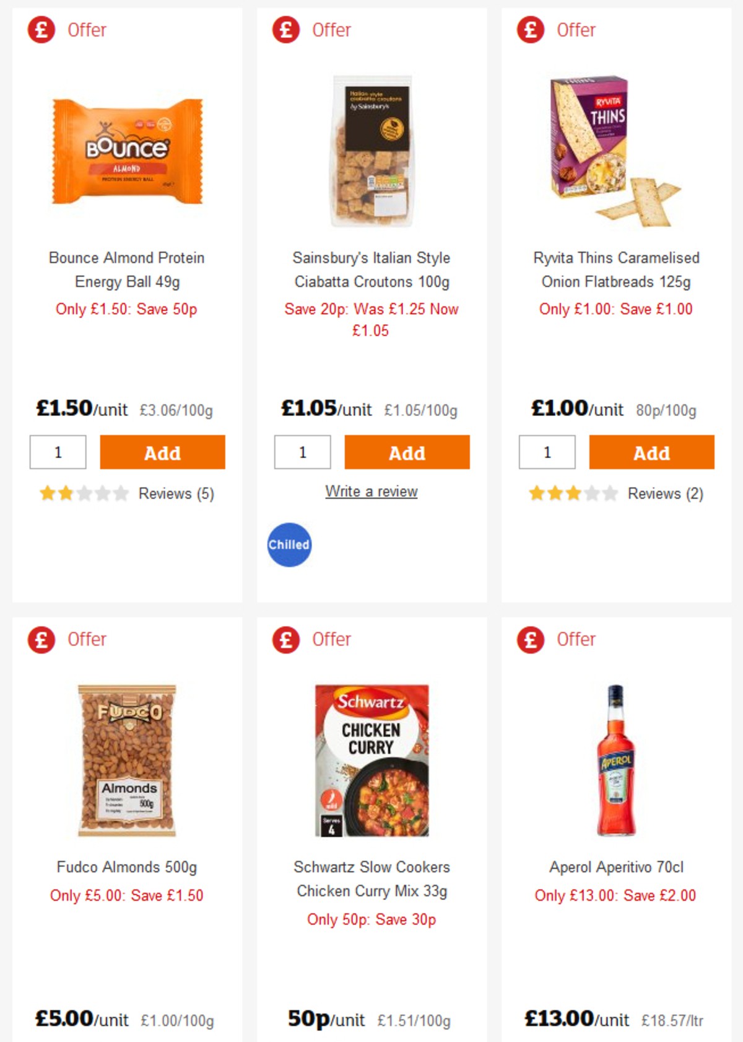743x1042 pixels.
Task: Select the Aperol Aperitivo 70cl product title
Action: 615,867
